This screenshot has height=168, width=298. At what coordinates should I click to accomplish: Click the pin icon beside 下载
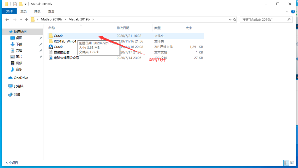(x=41, y=44)
